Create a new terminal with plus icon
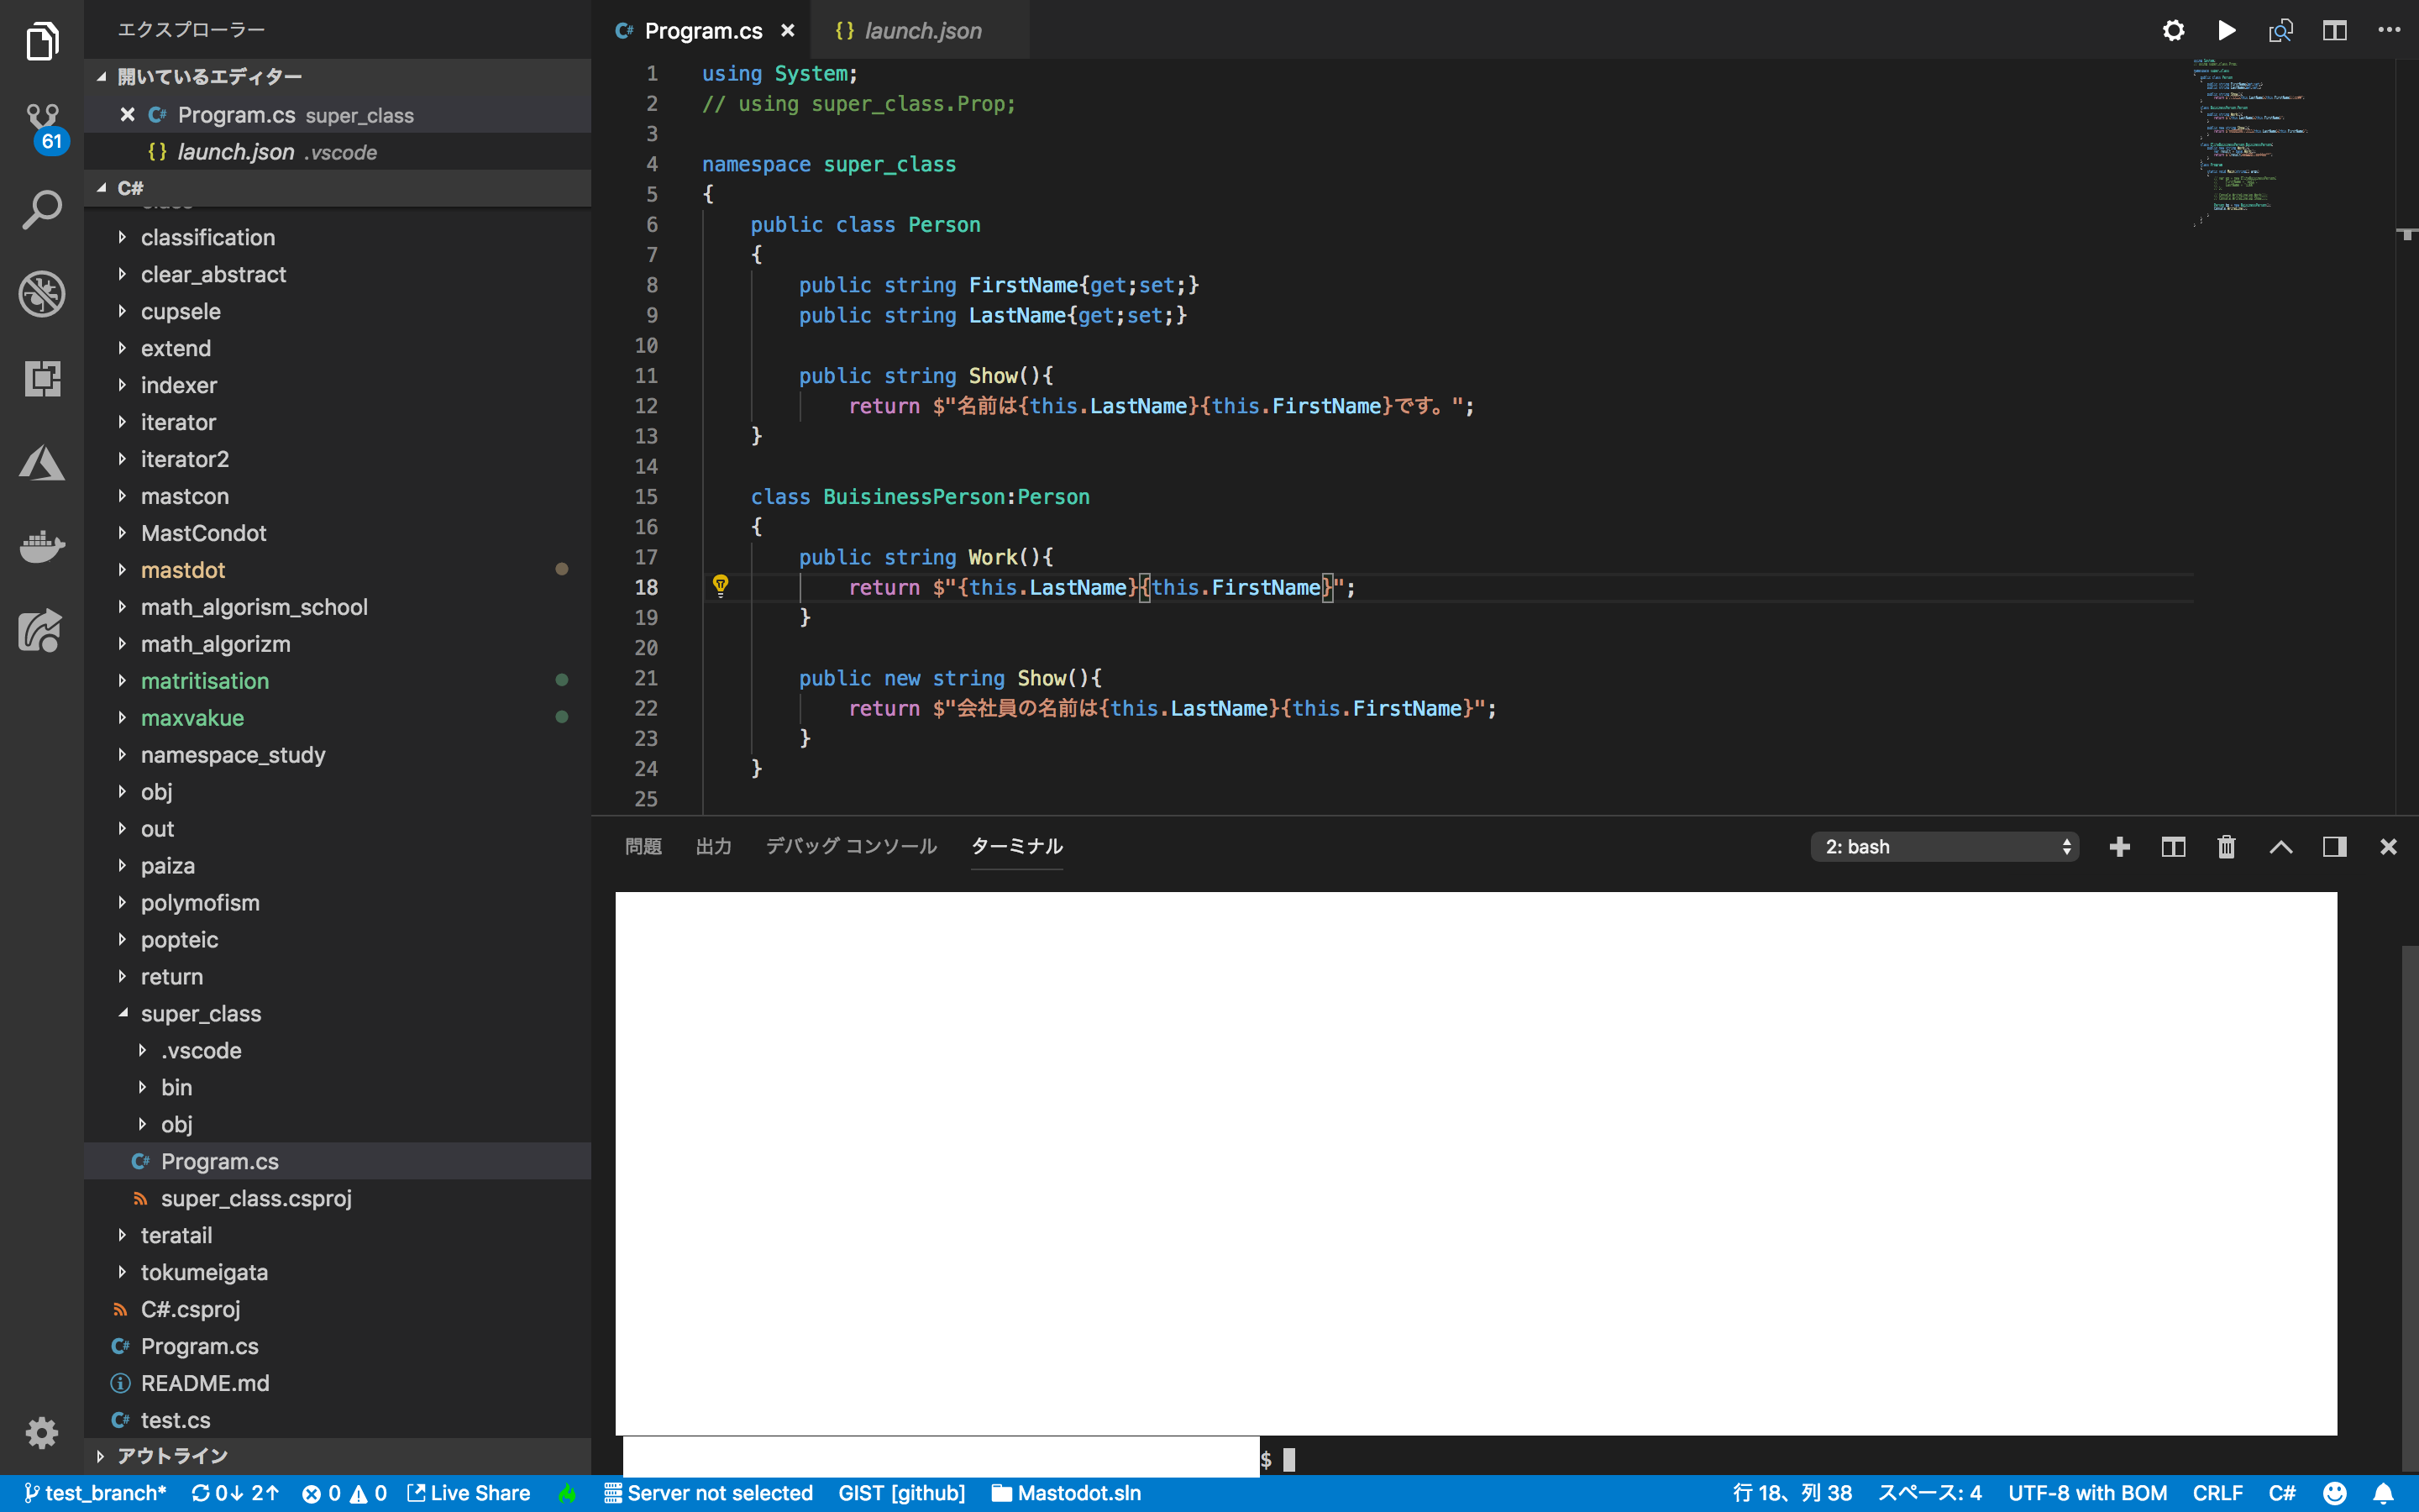The width and height of the screenshot is (2419, 1512). 2119,847
